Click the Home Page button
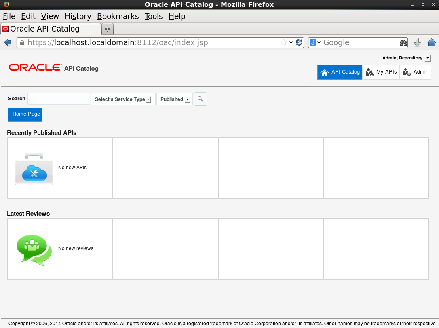 click(x=25, y=114)
